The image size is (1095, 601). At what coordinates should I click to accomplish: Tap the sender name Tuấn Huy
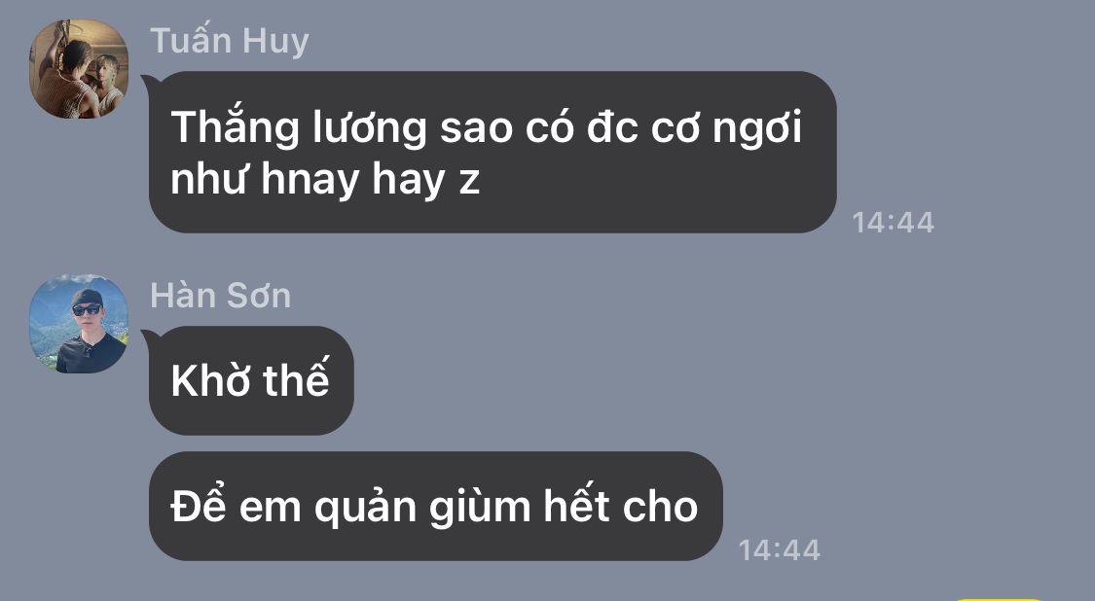(x=230, y=42)
